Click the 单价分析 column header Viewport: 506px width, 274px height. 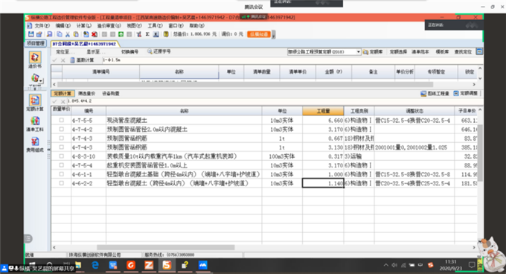(x=405, y=71)
